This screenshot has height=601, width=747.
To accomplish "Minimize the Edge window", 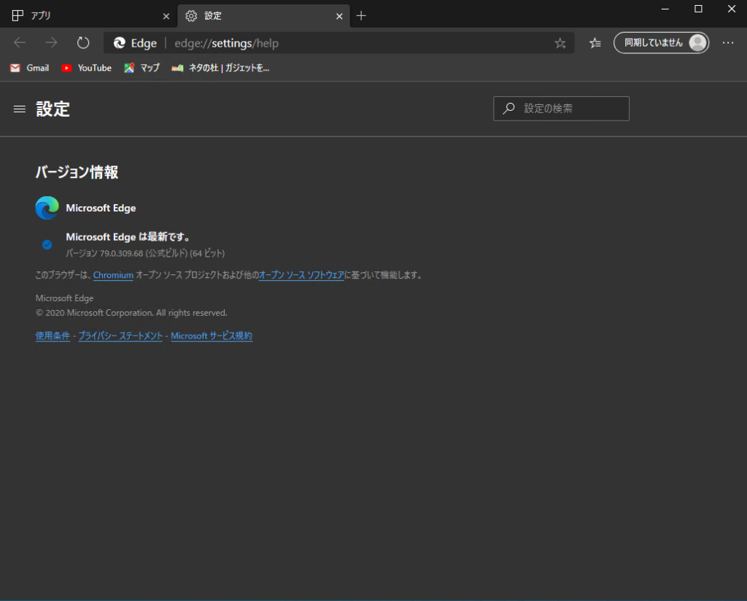I will [x=665, y=9].
